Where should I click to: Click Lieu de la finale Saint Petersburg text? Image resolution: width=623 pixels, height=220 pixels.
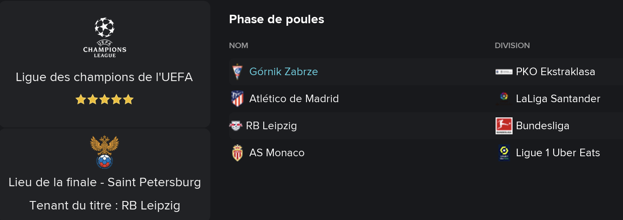click(x=105, y=182)
